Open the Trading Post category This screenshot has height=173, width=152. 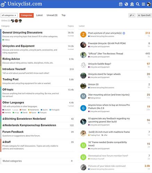(10, 79)
